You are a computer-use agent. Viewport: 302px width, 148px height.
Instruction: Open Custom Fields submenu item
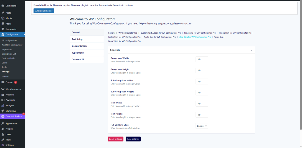tap(8, 58)
